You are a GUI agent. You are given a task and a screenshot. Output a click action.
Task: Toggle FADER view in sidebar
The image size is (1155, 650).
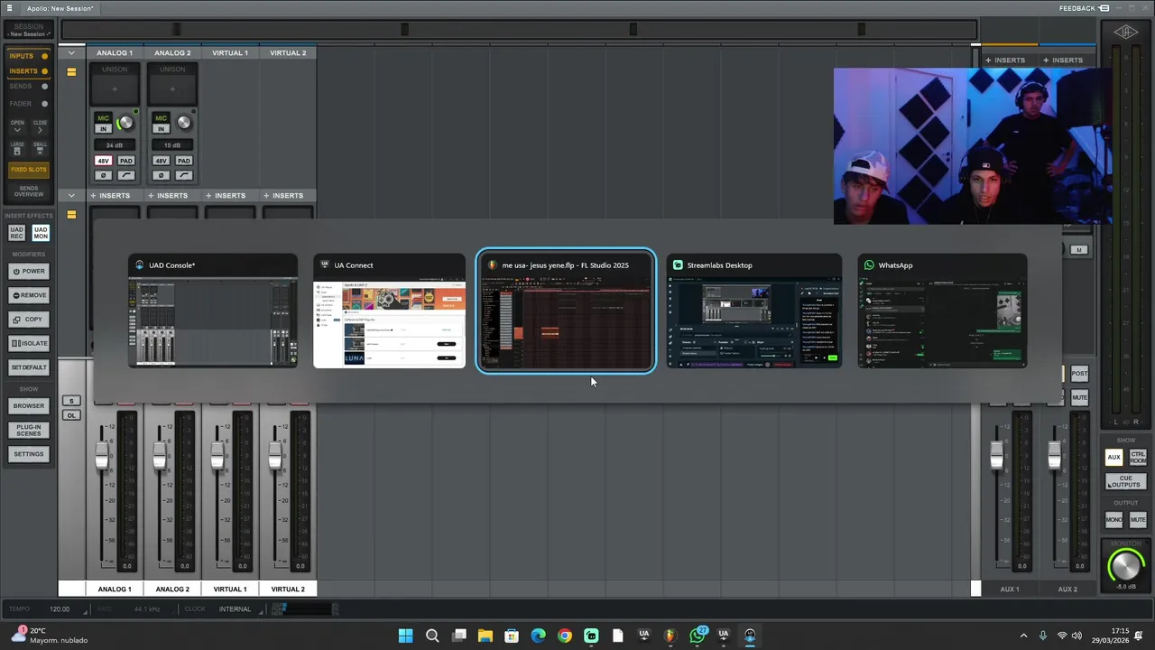point(28,104)
